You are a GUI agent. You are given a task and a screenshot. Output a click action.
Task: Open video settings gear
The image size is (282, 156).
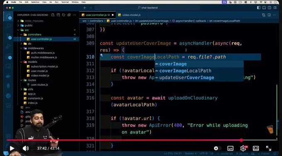[243, 148]
